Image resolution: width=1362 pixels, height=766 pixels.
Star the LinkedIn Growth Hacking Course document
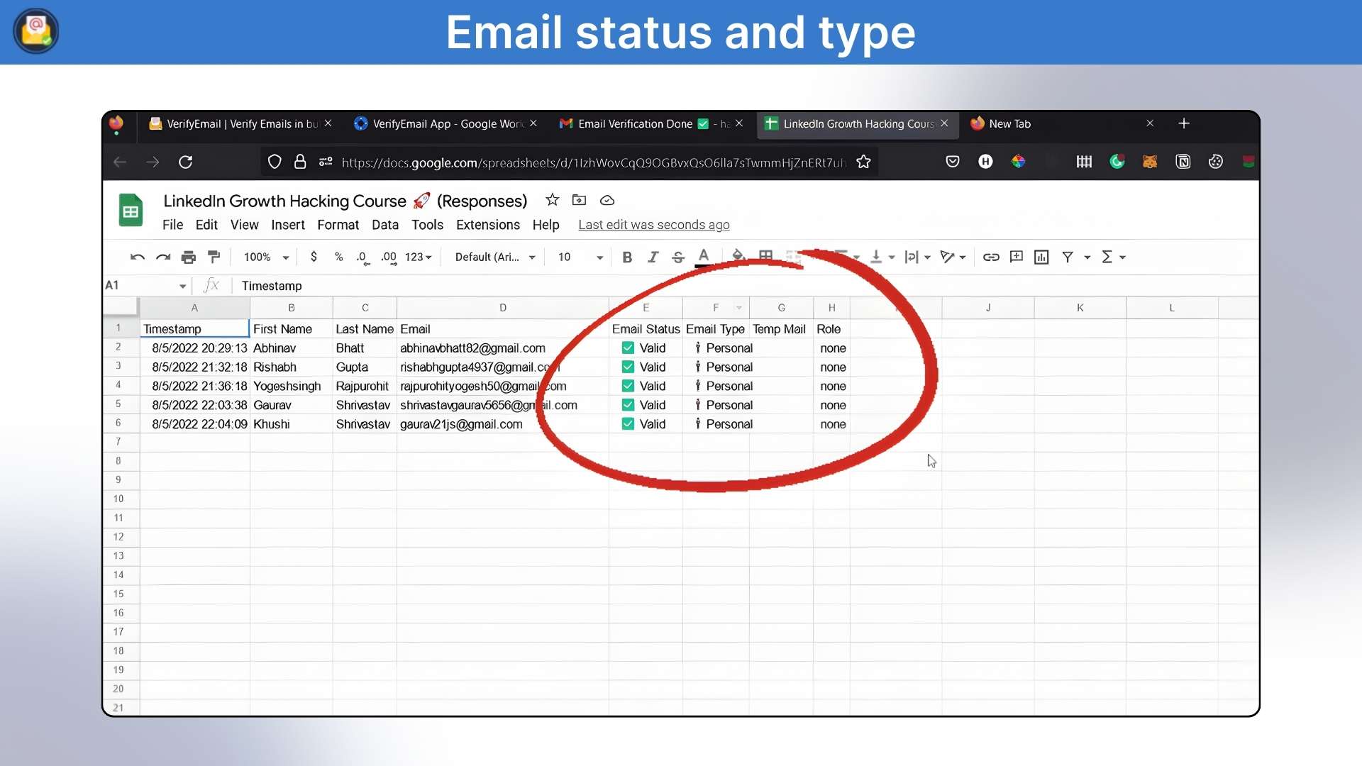coord(552,200)
